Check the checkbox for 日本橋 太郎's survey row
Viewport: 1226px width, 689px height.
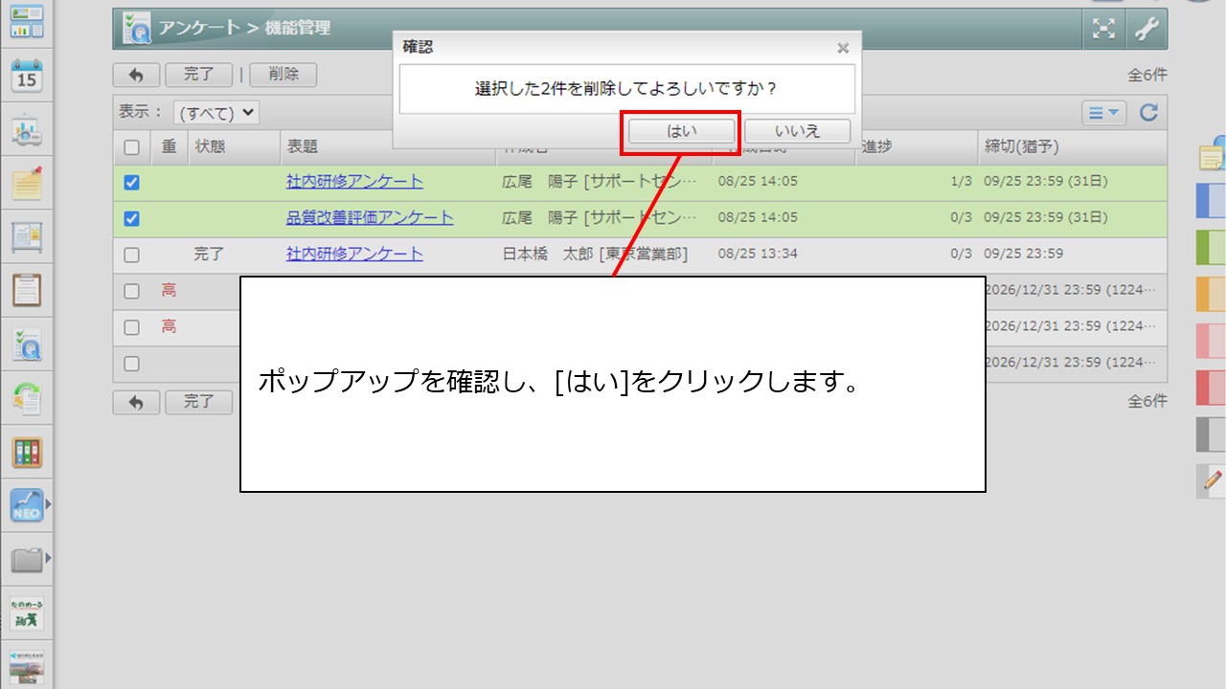click(x=132, y=256)
